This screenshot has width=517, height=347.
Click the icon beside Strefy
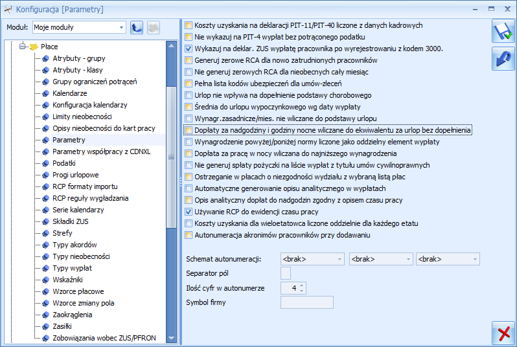click(x=46, y=233)
